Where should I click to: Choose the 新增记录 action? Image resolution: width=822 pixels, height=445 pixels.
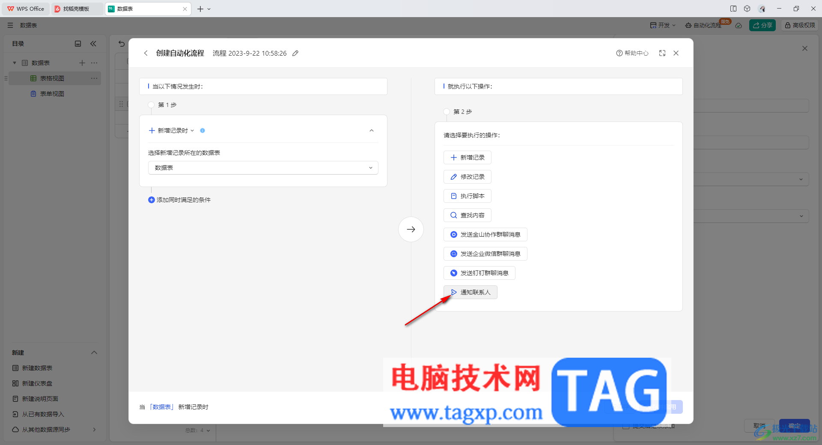(468, 157)
